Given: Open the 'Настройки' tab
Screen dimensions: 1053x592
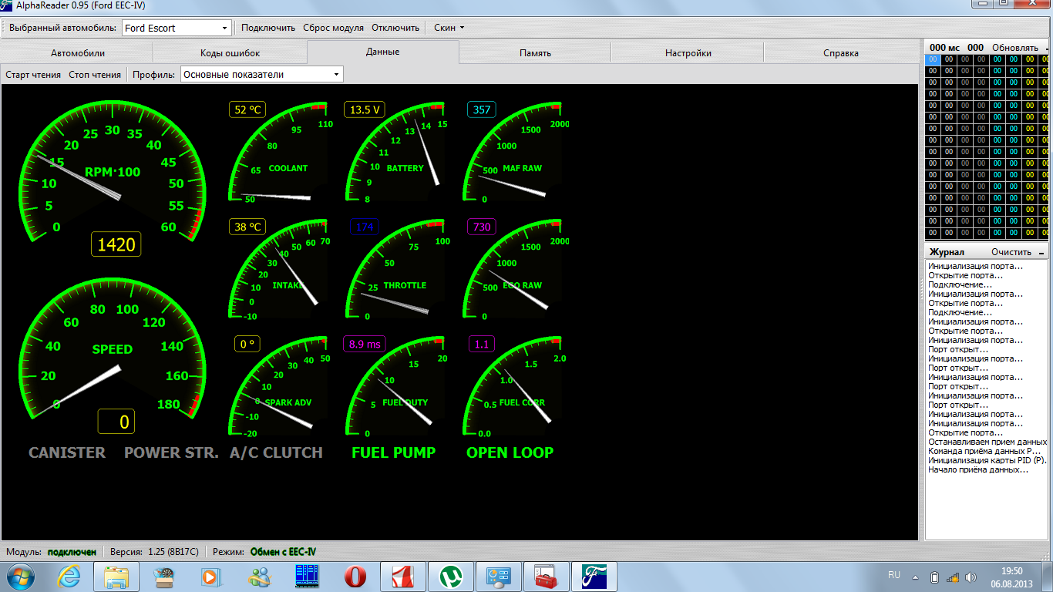Looking at the screenshot, I should (688, 53).
